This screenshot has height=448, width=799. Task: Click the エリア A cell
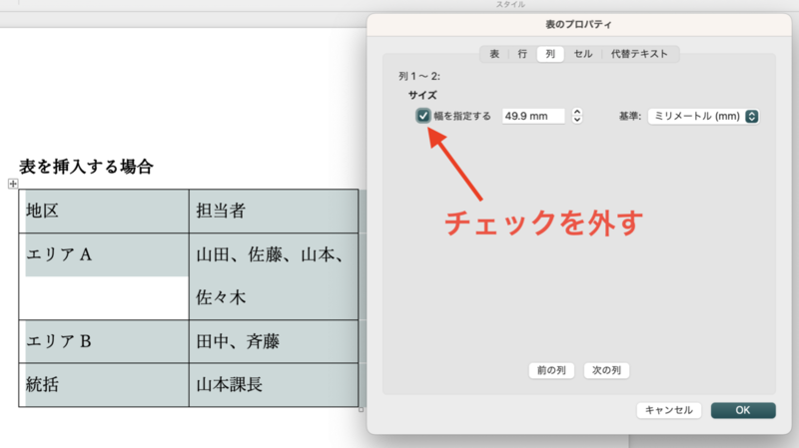104,276
